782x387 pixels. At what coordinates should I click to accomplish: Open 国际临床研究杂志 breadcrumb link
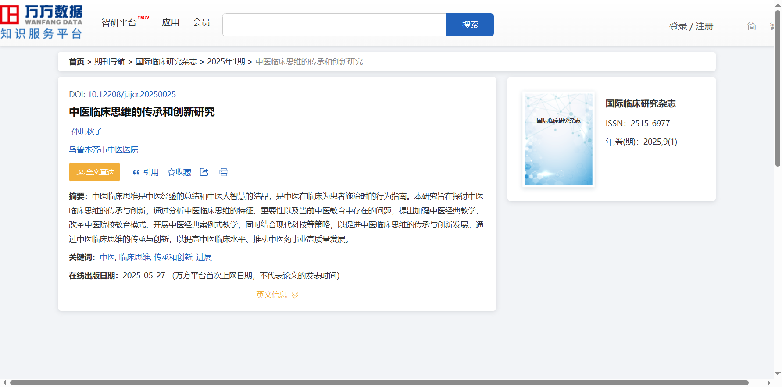click(x=166, y=62)
